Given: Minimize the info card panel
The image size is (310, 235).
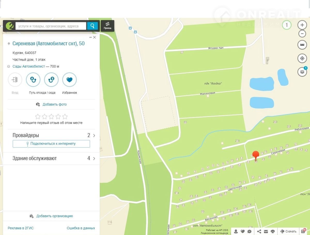Looking at the screenshot, I should [90, 37].
